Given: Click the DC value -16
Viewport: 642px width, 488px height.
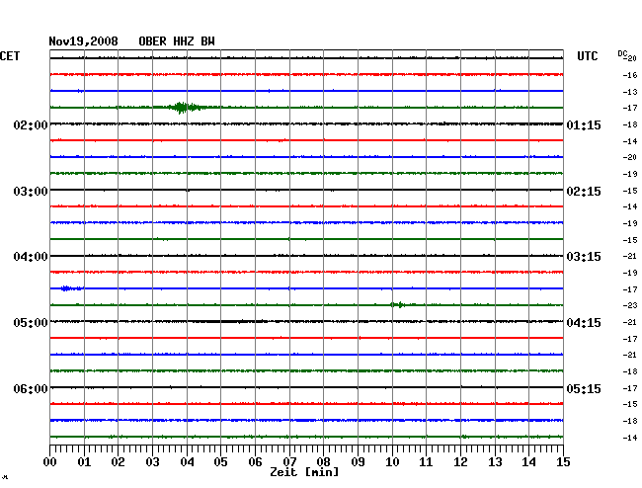Looking at the screenshot, I should tap(630, 75).
